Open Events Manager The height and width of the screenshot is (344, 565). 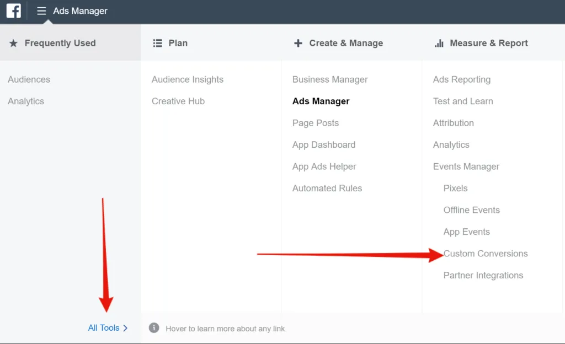[x=466, y=166]
